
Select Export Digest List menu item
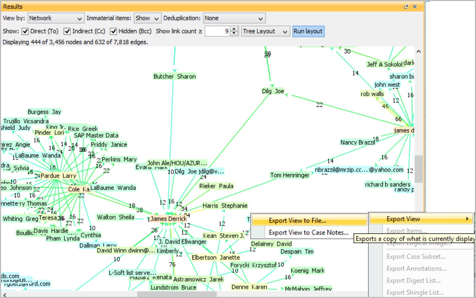click(x=414, y=281)
